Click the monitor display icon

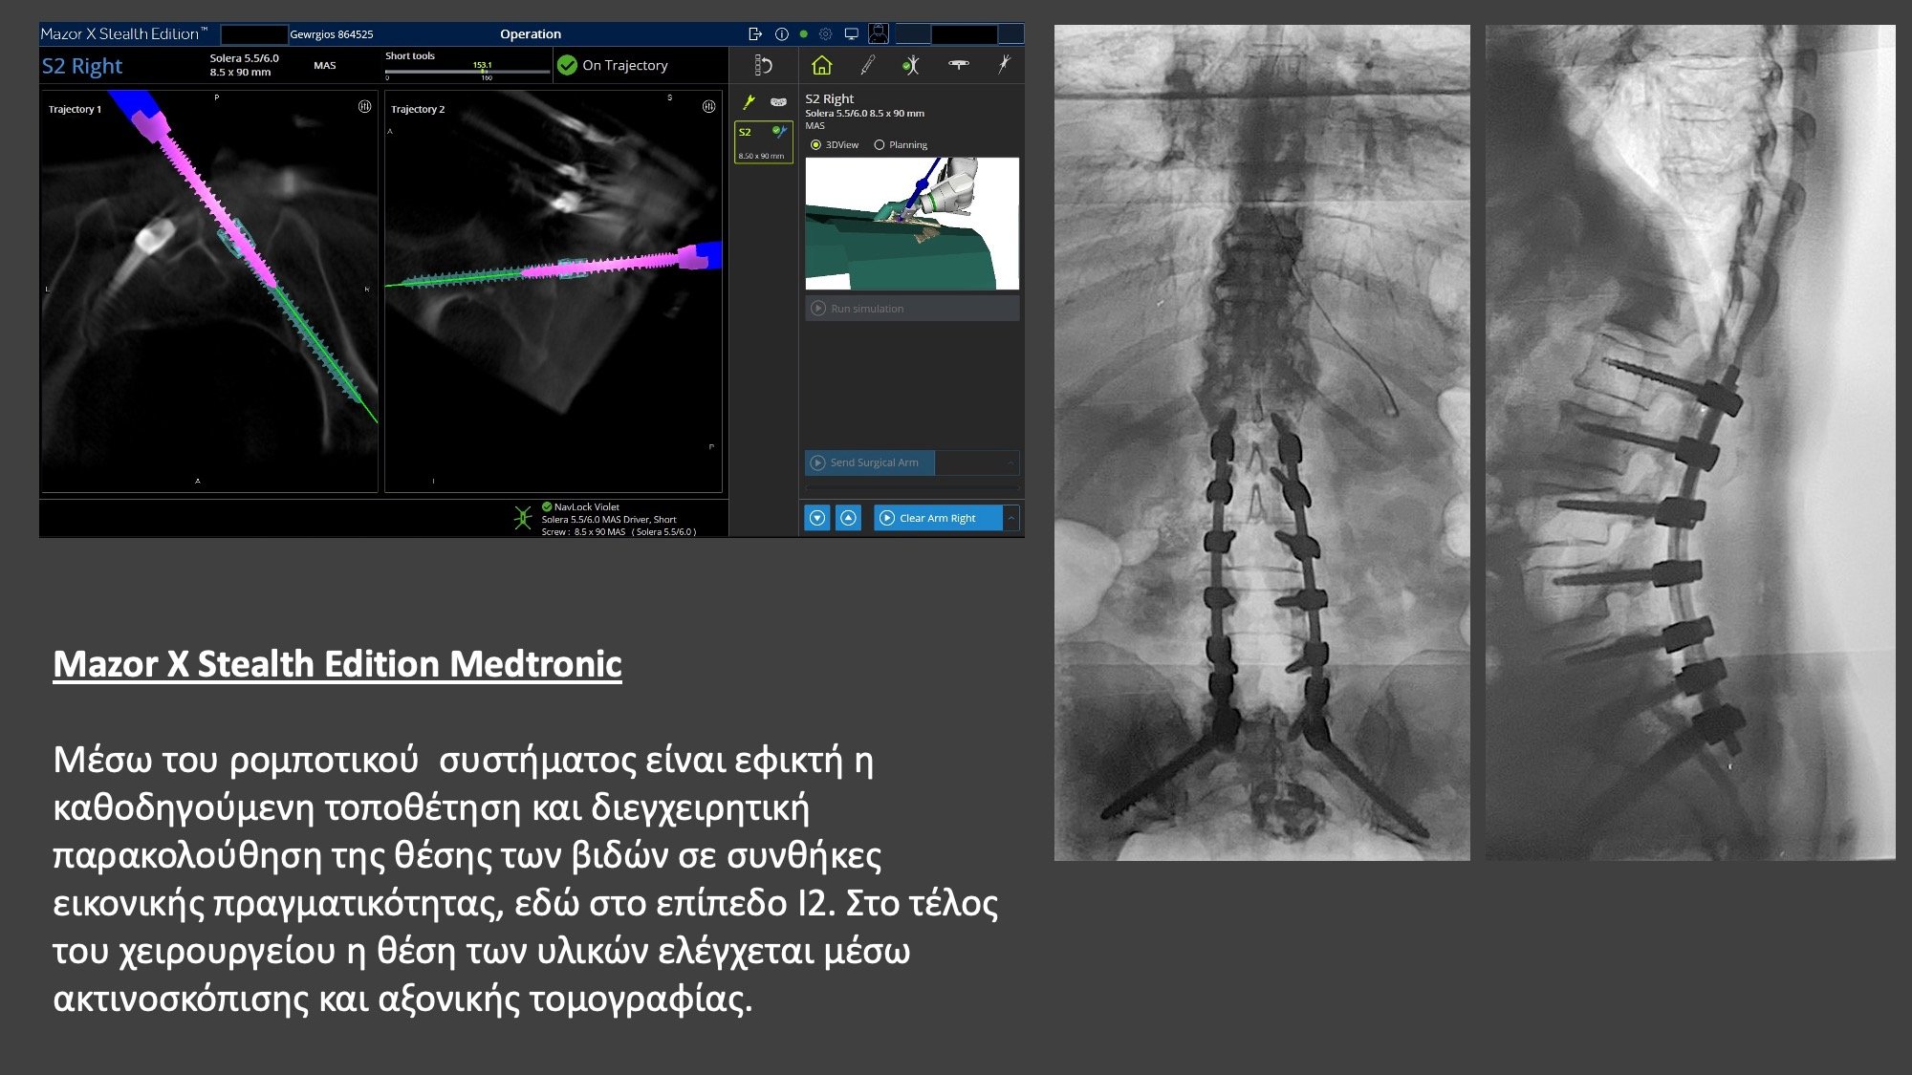[851, 34]
